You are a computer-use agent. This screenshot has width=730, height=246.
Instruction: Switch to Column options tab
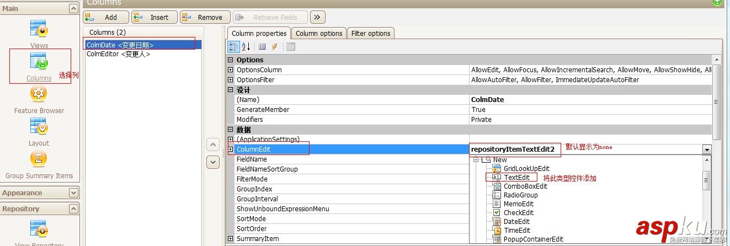319,33
